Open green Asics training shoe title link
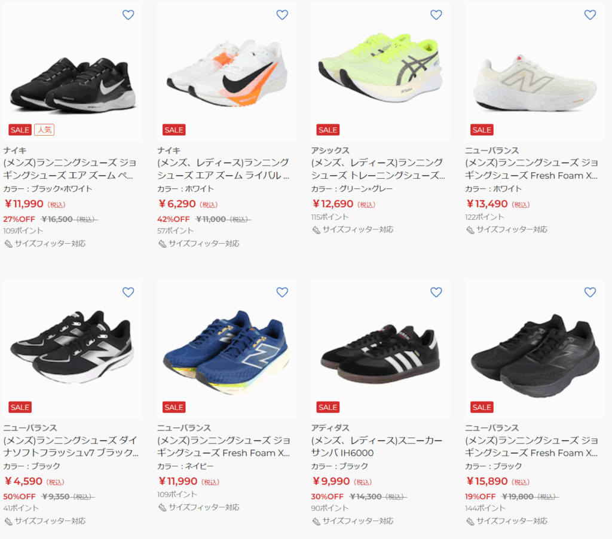612x539 pixels. (x=378, y=169)
